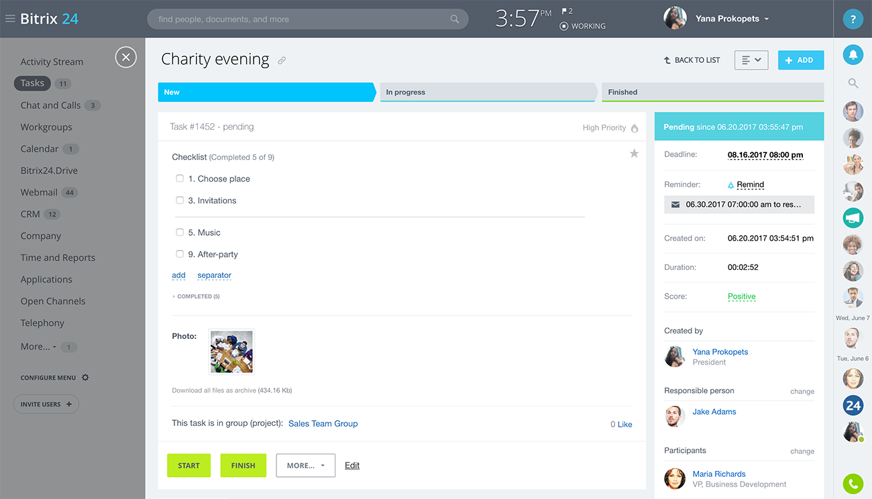Open the help question mark icon
872x499 pixels.
click(x=853, y=19)
